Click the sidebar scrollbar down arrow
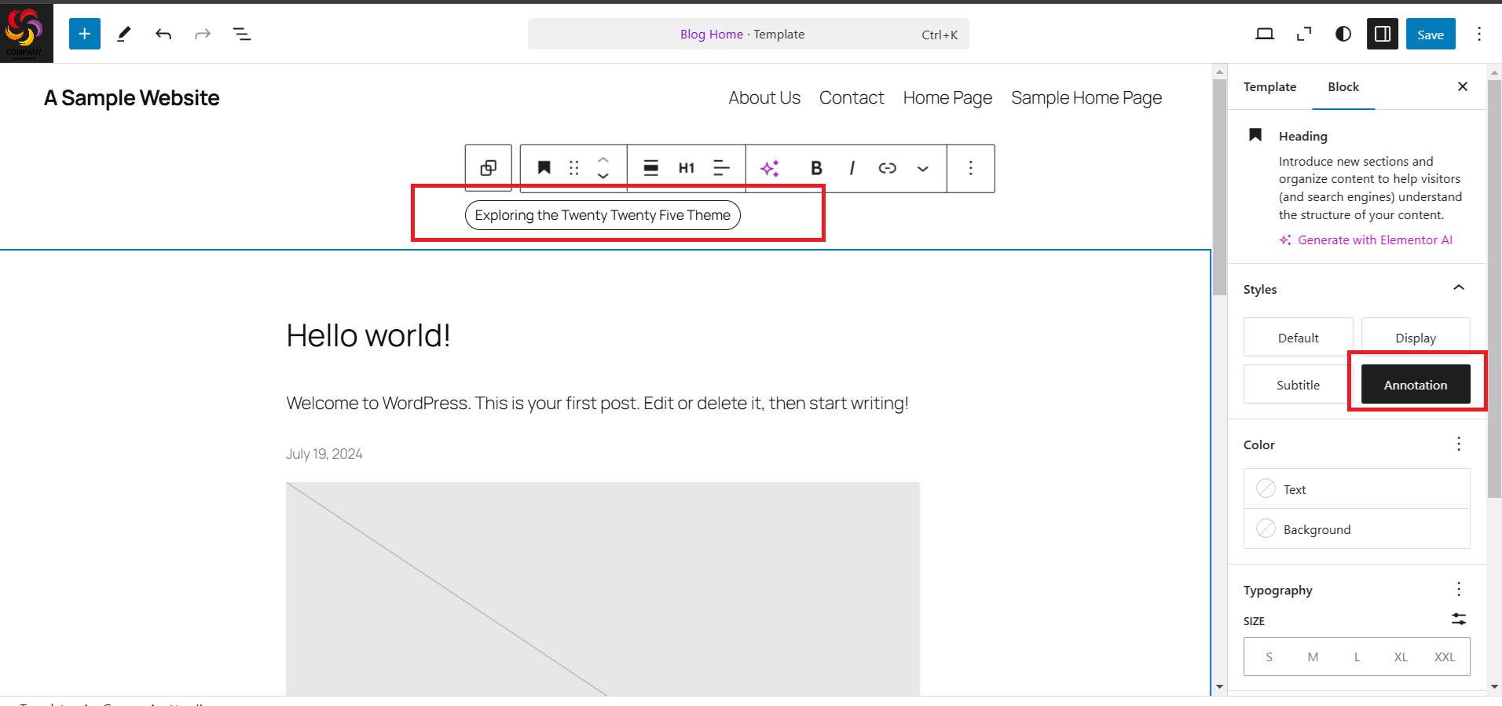This screenshot has height=706, width=1502. tap(1495, 686)
